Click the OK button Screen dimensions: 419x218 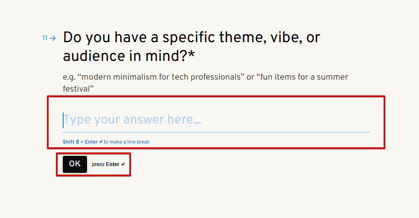pos(75,164)
